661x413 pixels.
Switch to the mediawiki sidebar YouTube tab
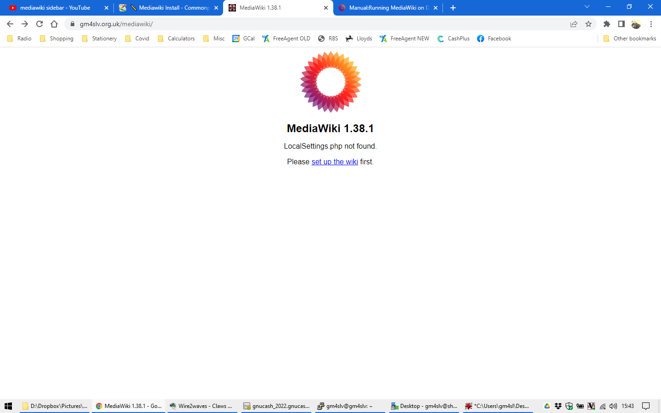[55, 7]
